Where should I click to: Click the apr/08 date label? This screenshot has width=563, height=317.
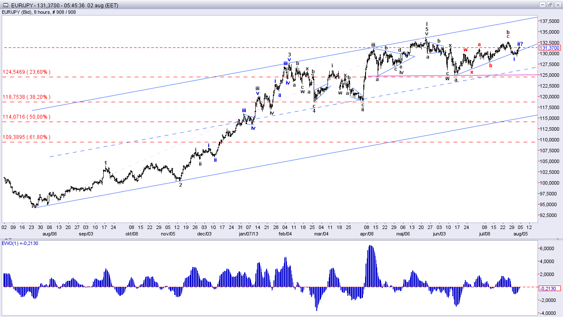[x=367, y=233]
